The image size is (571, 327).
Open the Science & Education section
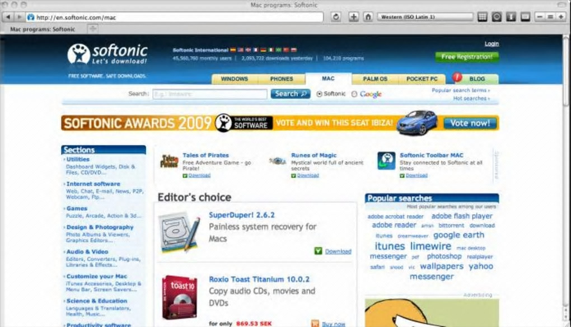click(x=96, y=301)
